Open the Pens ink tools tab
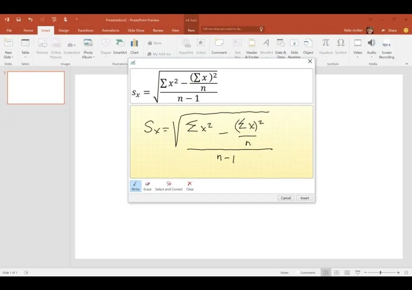Screen dimensions: 412x290 (191, 30)
